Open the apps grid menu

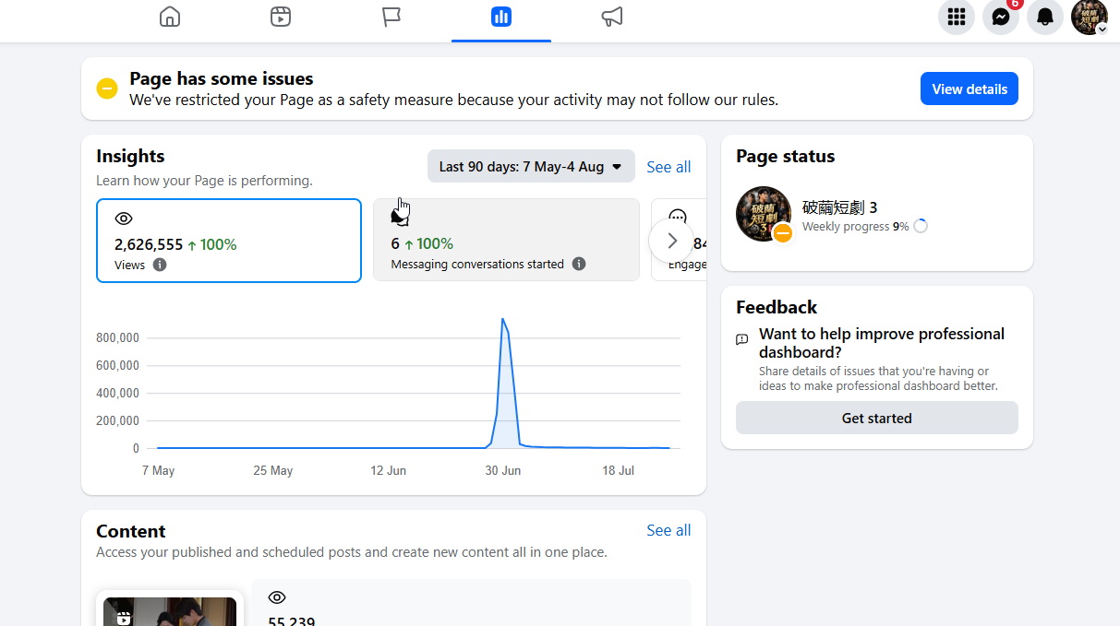pyautogui.click(x=957, y=17)
